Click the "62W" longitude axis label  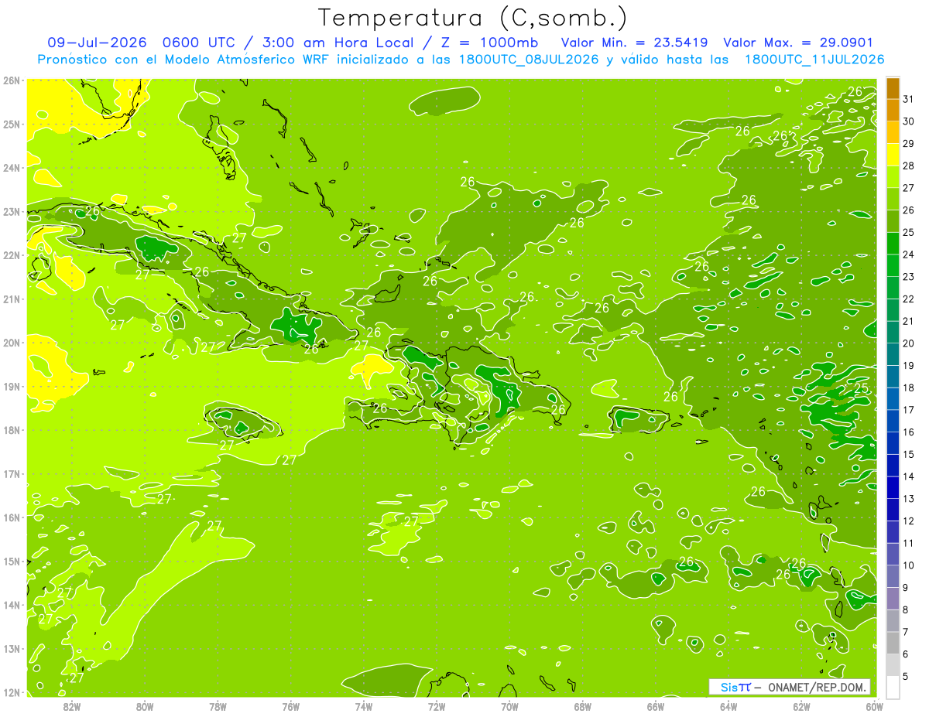click(x=801, y=707)
